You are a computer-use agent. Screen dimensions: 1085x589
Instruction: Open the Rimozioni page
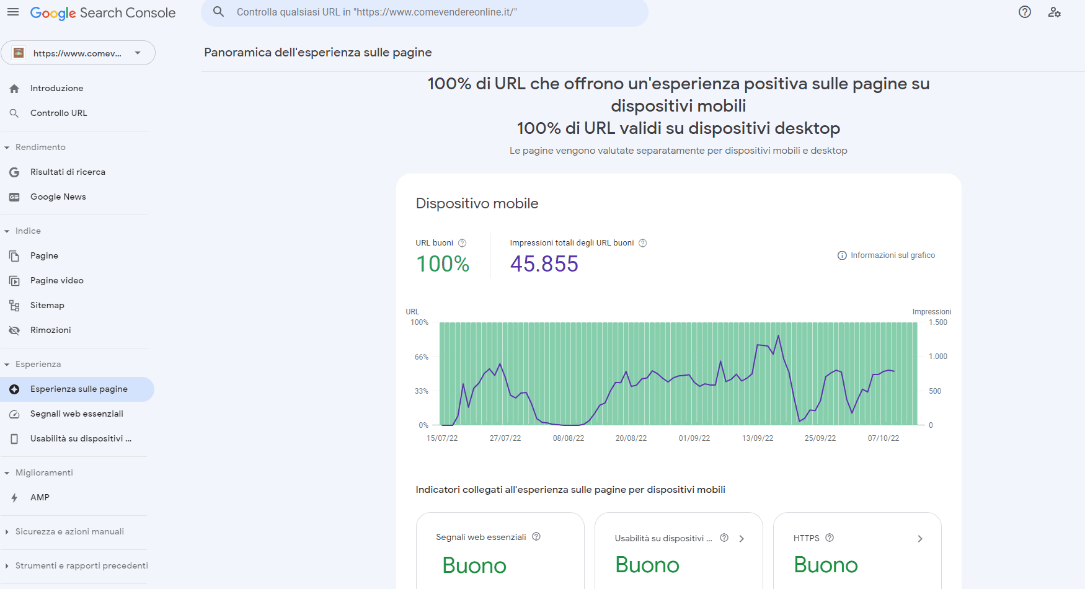click(x=77, y=330)
